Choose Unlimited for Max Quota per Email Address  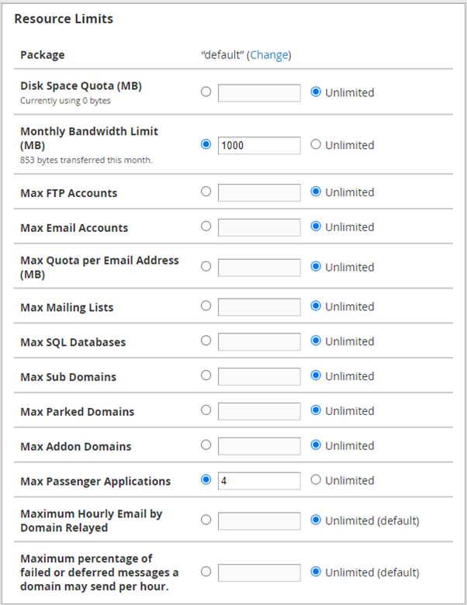point(316,266)
